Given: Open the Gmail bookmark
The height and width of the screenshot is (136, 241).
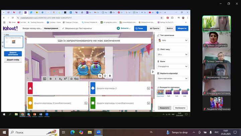Looking at the screenshot, I should click(12, 22).
